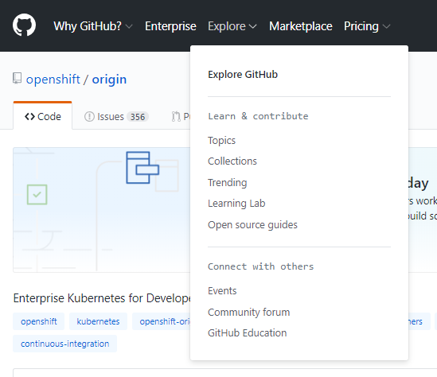The image size is (437, 377).
Task: Click the pull request branch icon
Action: pos(176,116)
